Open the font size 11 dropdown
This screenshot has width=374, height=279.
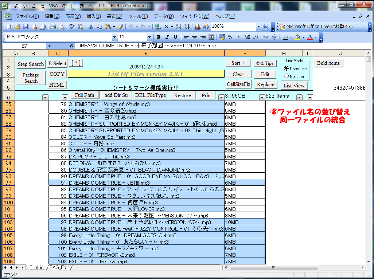click(x=149, y=37)
